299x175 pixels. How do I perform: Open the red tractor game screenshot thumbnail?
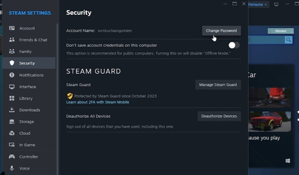click(x=270, y=97)
